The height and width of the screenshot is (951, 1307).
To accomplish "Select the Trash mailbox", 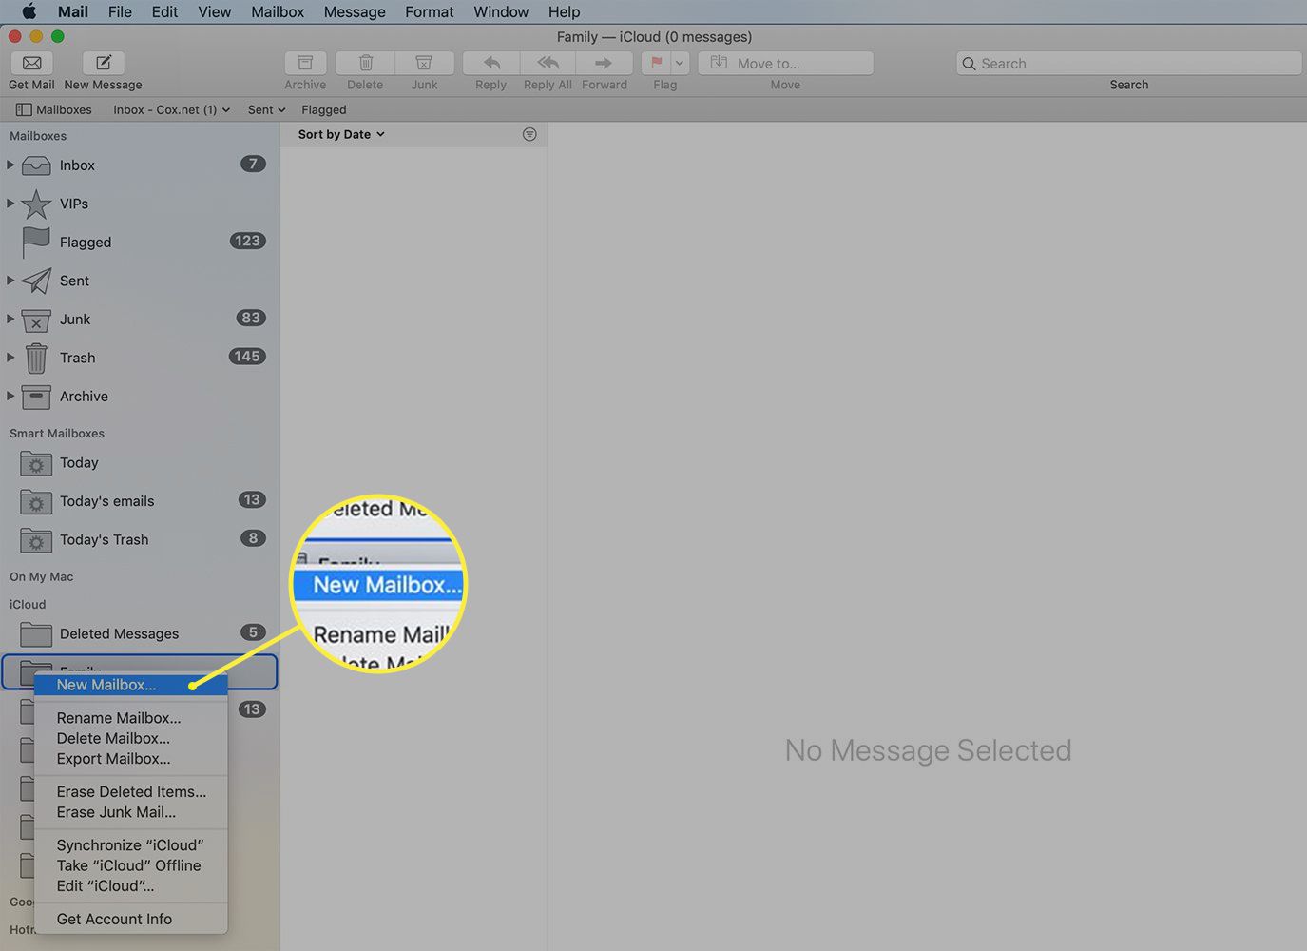I will [140, 358].
